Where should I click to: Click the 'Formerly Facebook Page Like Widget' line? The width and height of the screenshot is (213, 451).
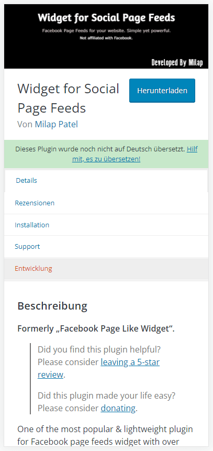(x=96, y=329)
